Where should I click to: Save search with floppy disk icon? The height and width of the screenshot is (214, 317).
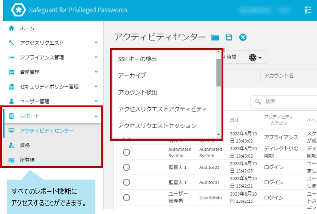(x=229, y=37)
